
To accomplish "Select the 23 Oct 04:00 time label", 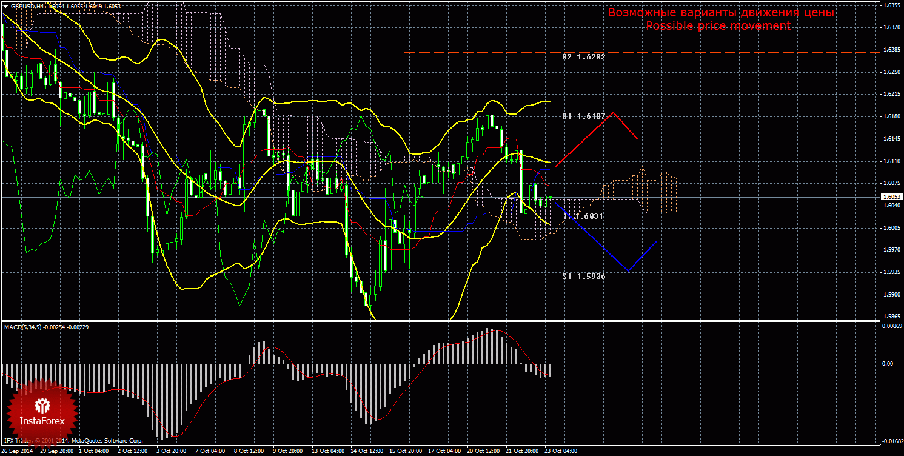I will pos(560,451).
